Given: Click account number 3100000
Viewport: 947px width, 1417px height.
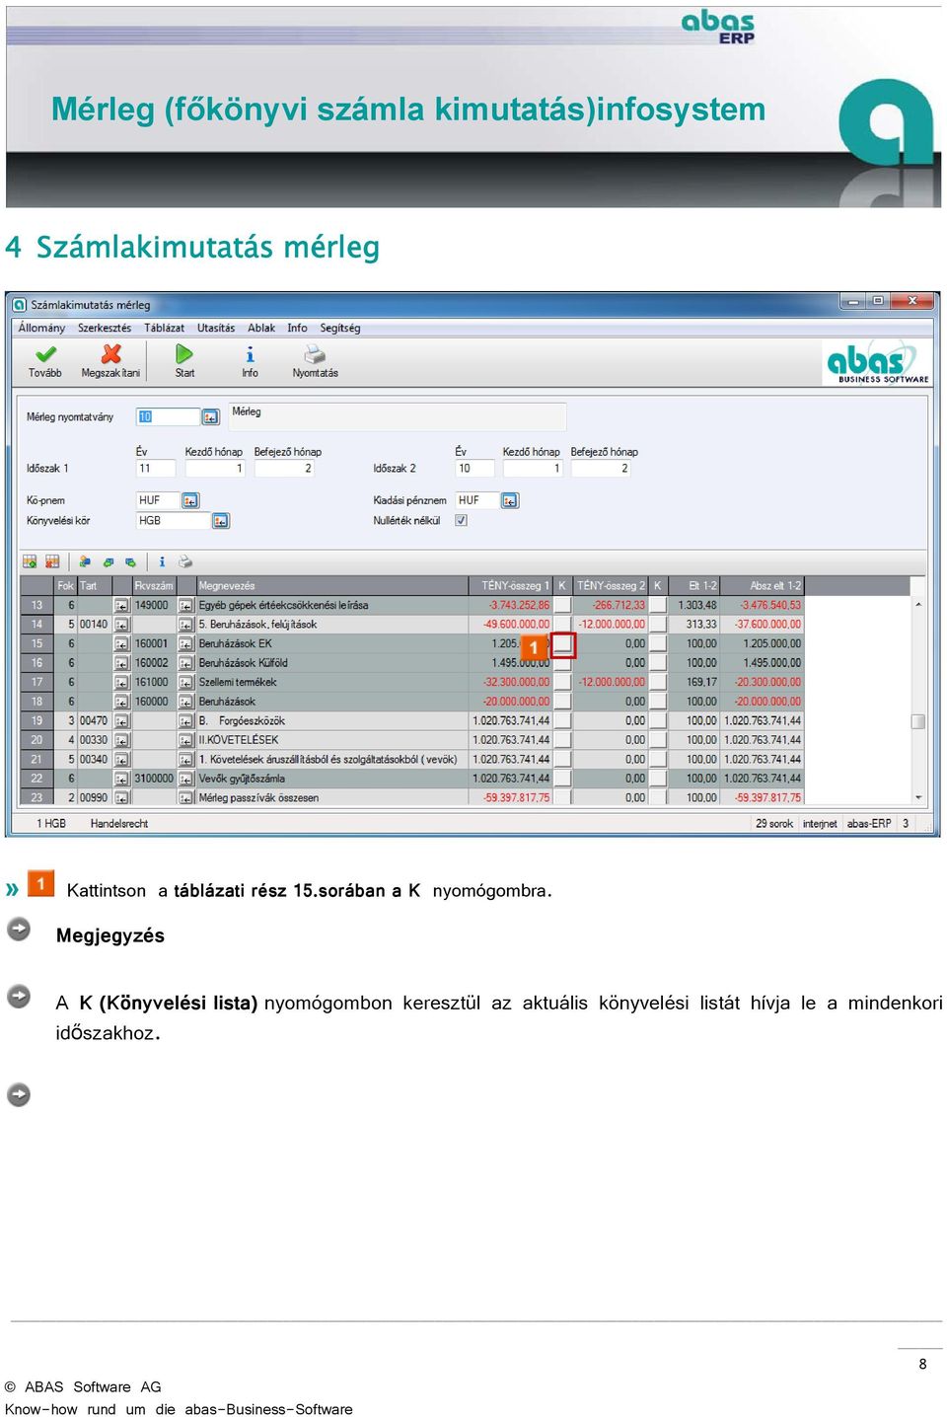Looking at the screenshot, I should coord(154,779).
